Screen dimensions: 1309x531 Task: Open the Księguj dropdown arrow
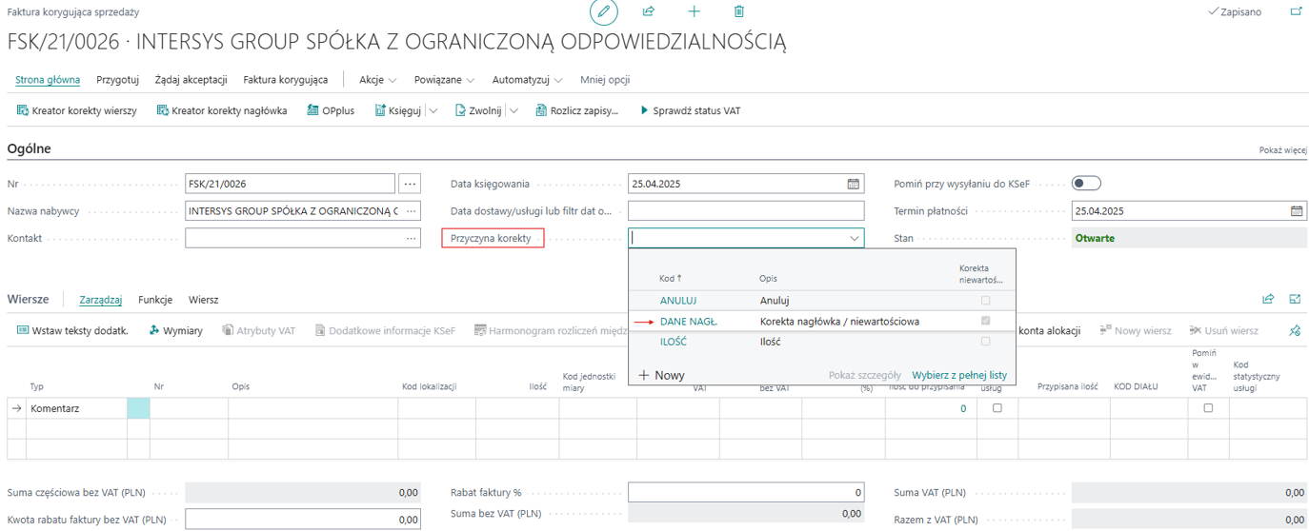pos(434,111)
